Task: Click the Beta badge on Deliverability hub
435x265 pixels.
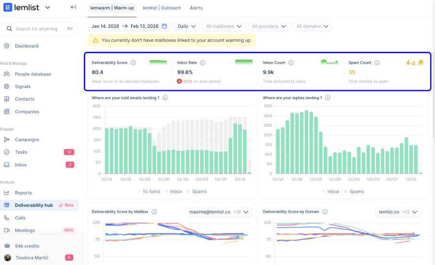Action: click(66, 205)
